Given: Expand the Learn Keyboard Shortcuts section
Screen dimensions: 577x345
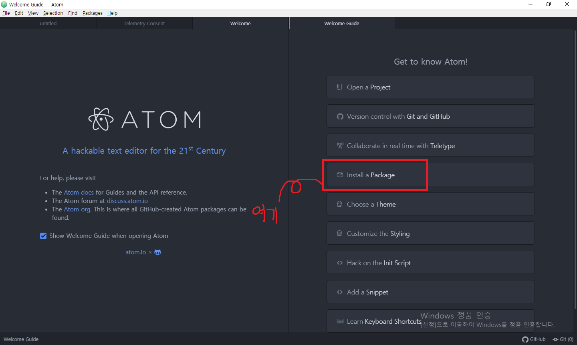Looking at the screenshot, I should [x=430, y=321].
